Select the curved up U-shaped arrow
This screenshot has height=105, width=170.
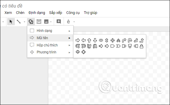pyautogui.click(x=89, y=46)
